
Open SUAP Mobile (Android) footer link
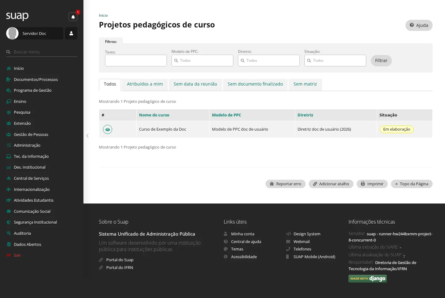[x=314, y=257]
